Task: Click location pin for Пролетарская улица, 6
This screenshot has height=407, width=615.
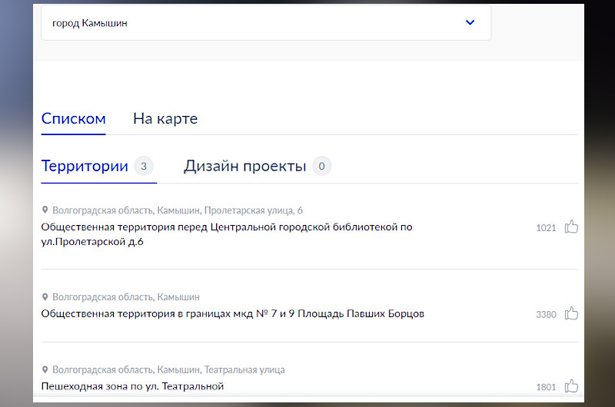Action: coord(45,210)
